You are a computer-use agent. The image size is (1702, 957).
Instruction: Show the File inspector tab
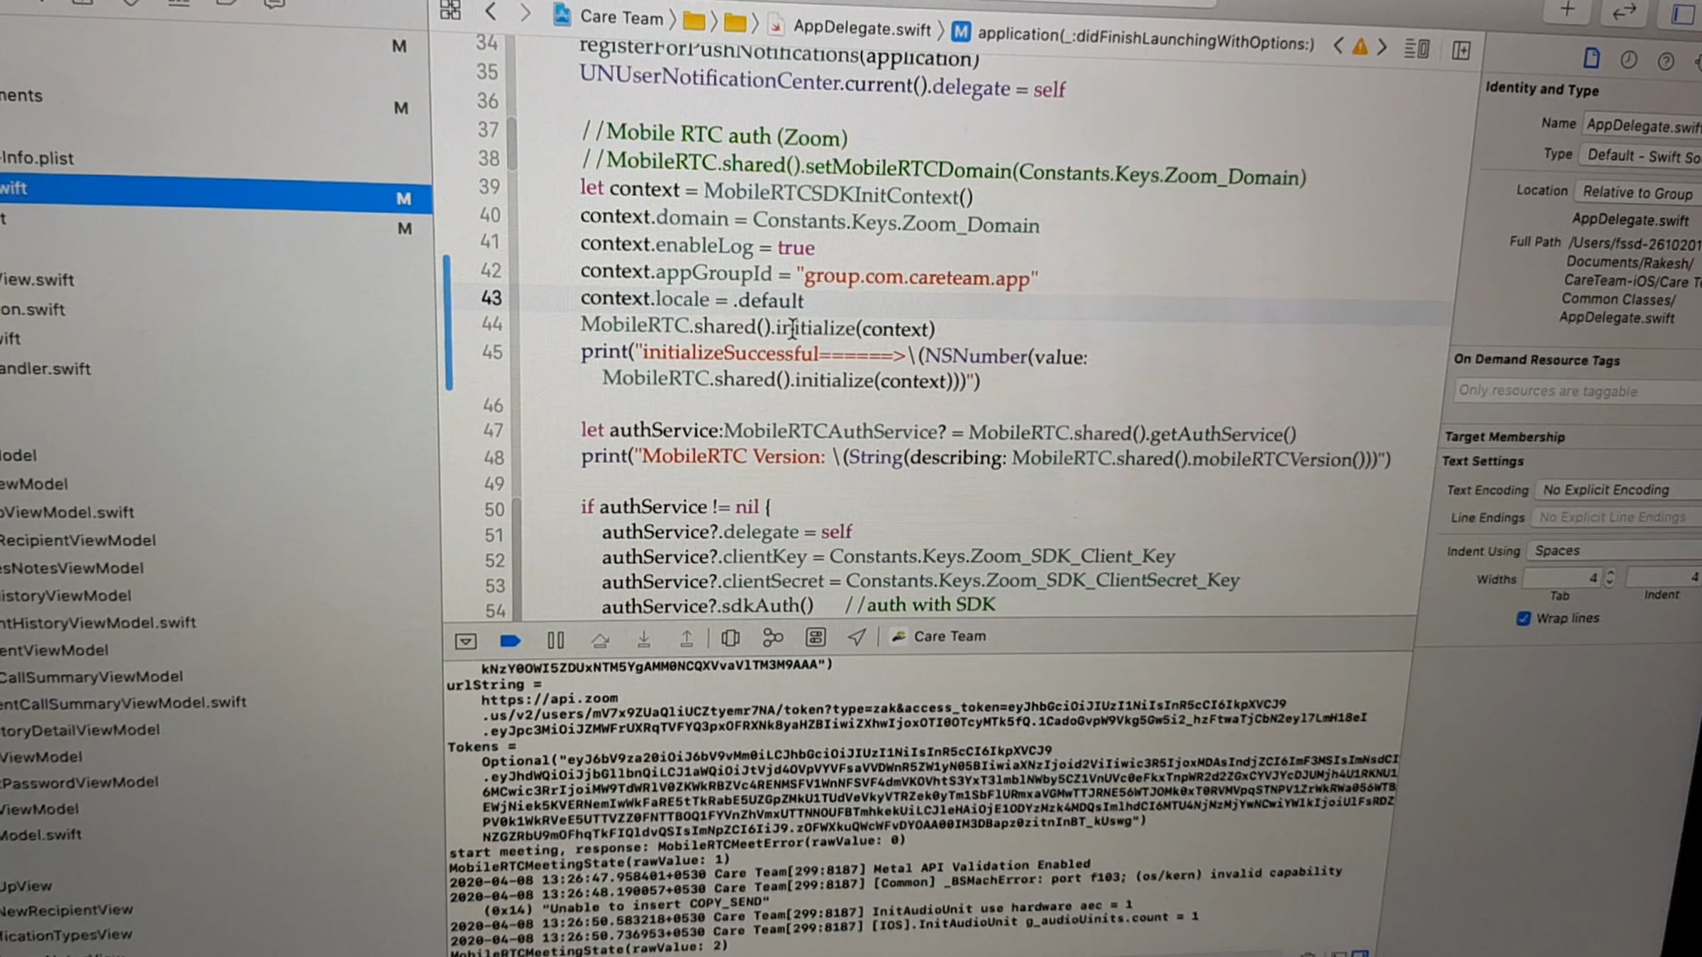click(1591, 58)
